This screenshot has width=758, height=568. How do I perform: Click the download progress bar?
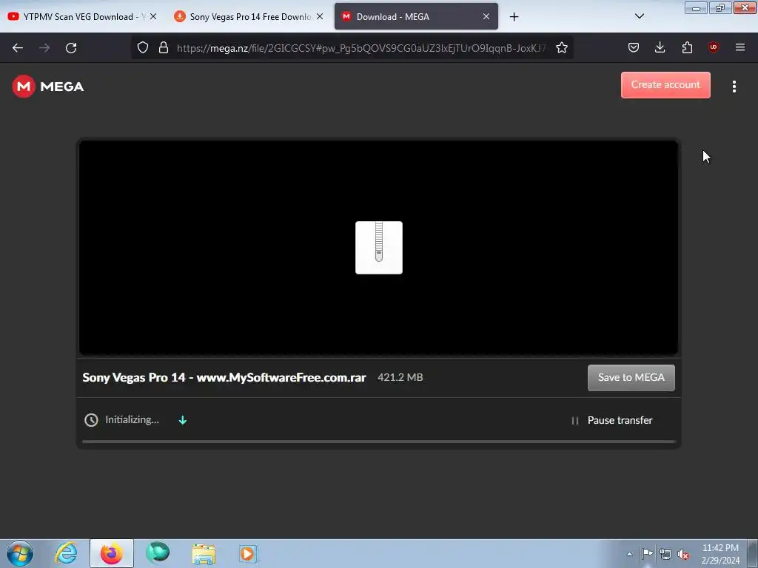click(x=378, y=442)
